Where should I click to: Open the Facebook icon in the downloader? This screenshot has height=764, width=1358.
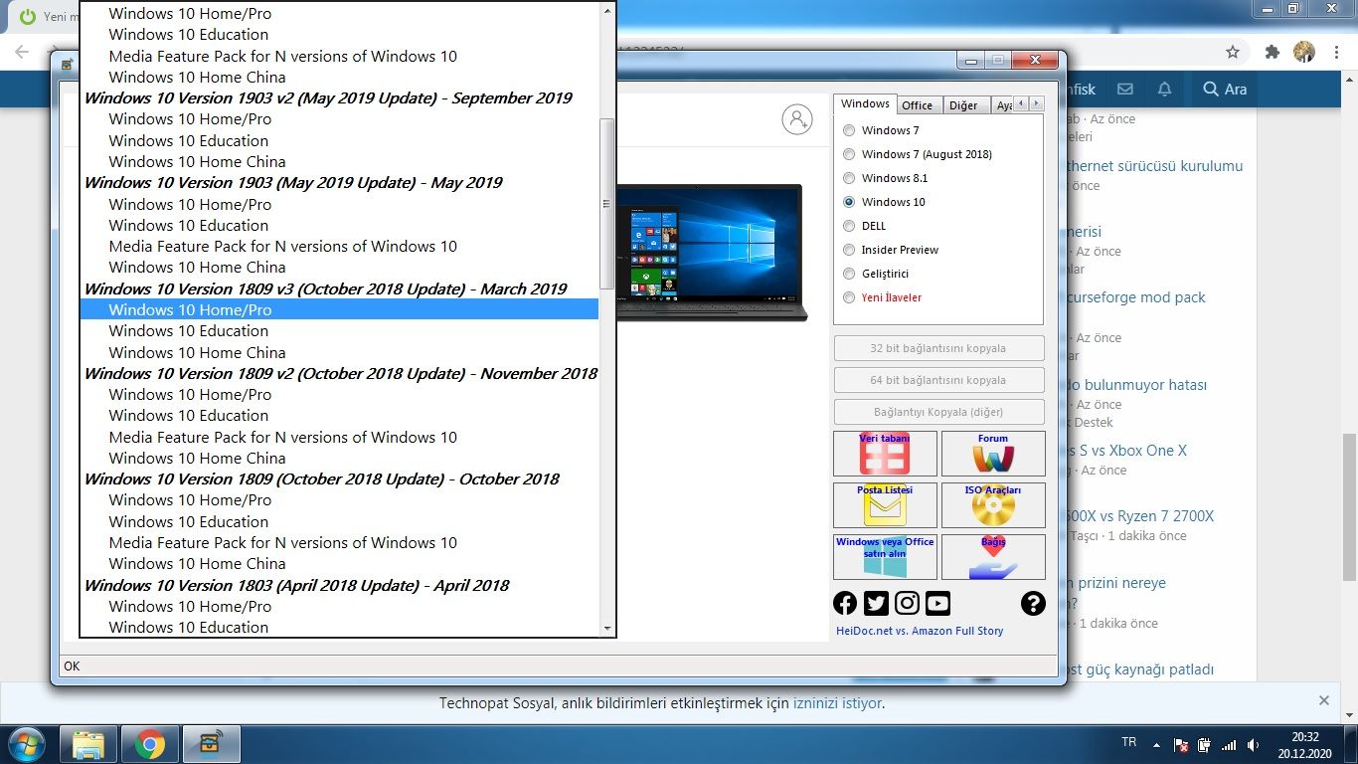pyautogui.click(x=845, y=603)
